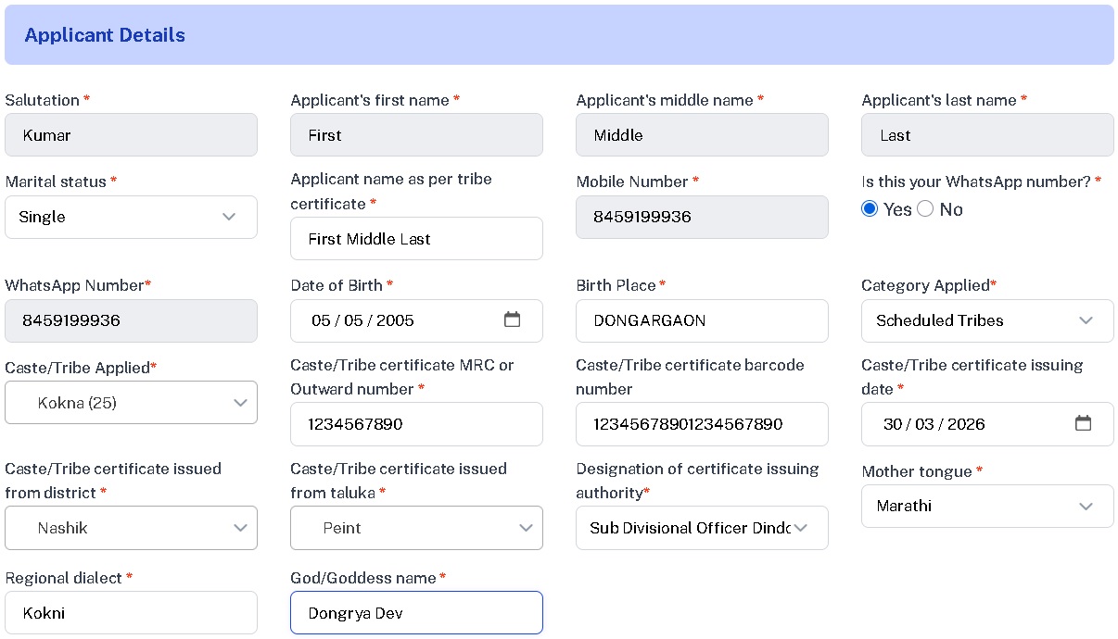This screenshot has height=639, width=1118.
Task: Open the issued from taluka dropdown
Action: 416,528
